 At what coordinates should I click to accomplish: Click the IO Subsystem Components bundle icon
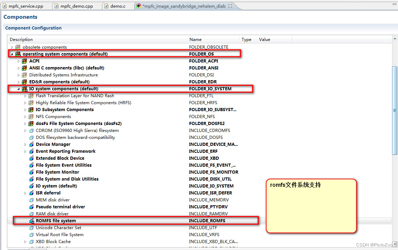30,109
